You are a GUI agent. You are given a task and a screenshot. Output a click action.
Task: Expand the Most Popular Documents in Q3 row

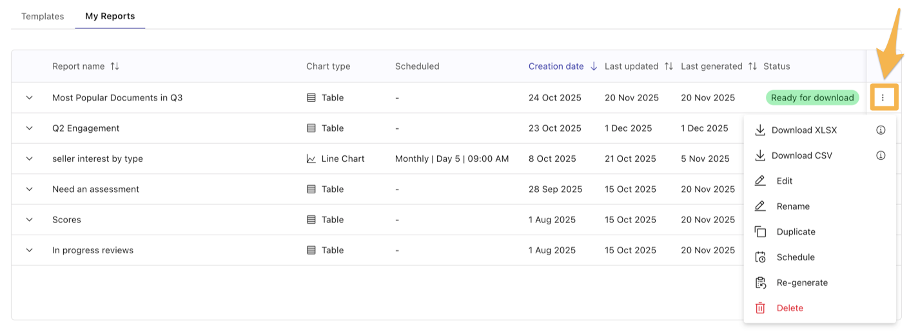29,98
